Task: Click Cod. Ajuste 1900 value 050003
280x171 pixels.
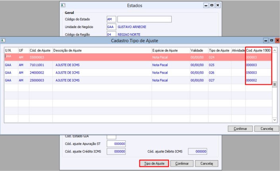Action: click(x=251, y=73)
